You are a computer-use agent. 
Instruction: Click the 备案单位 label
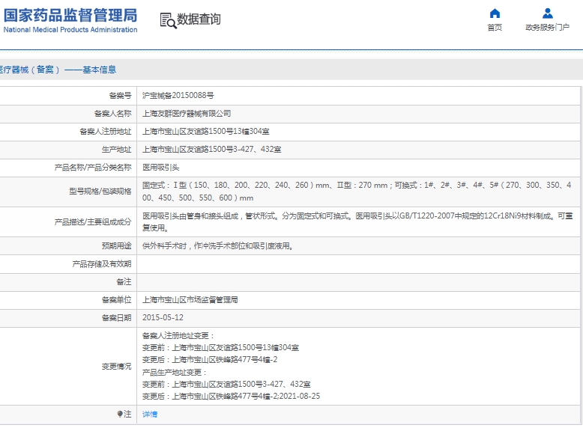[116, 300]
